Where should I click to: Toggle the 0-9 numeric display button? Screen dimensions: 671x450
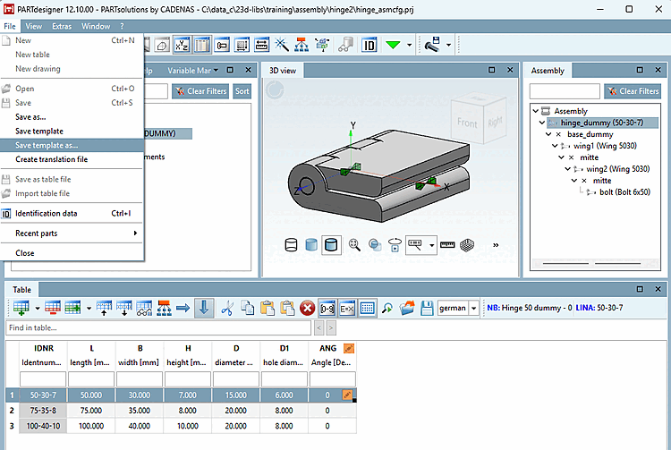click(327, 308)
